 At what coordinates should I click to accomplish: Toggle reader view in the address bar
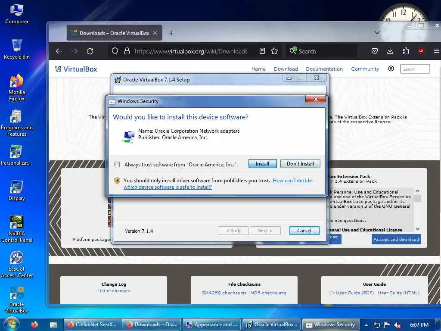(x=262, y=51)
